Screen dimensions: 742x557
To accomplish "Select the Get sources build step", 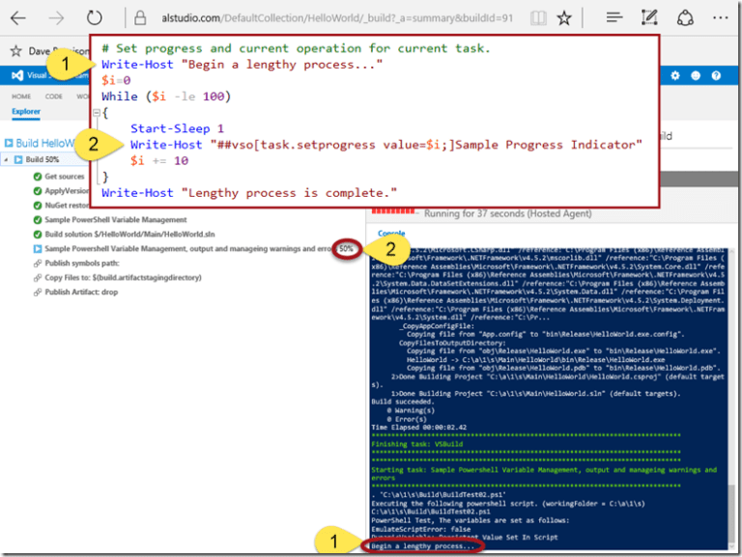I will [65, 177].
